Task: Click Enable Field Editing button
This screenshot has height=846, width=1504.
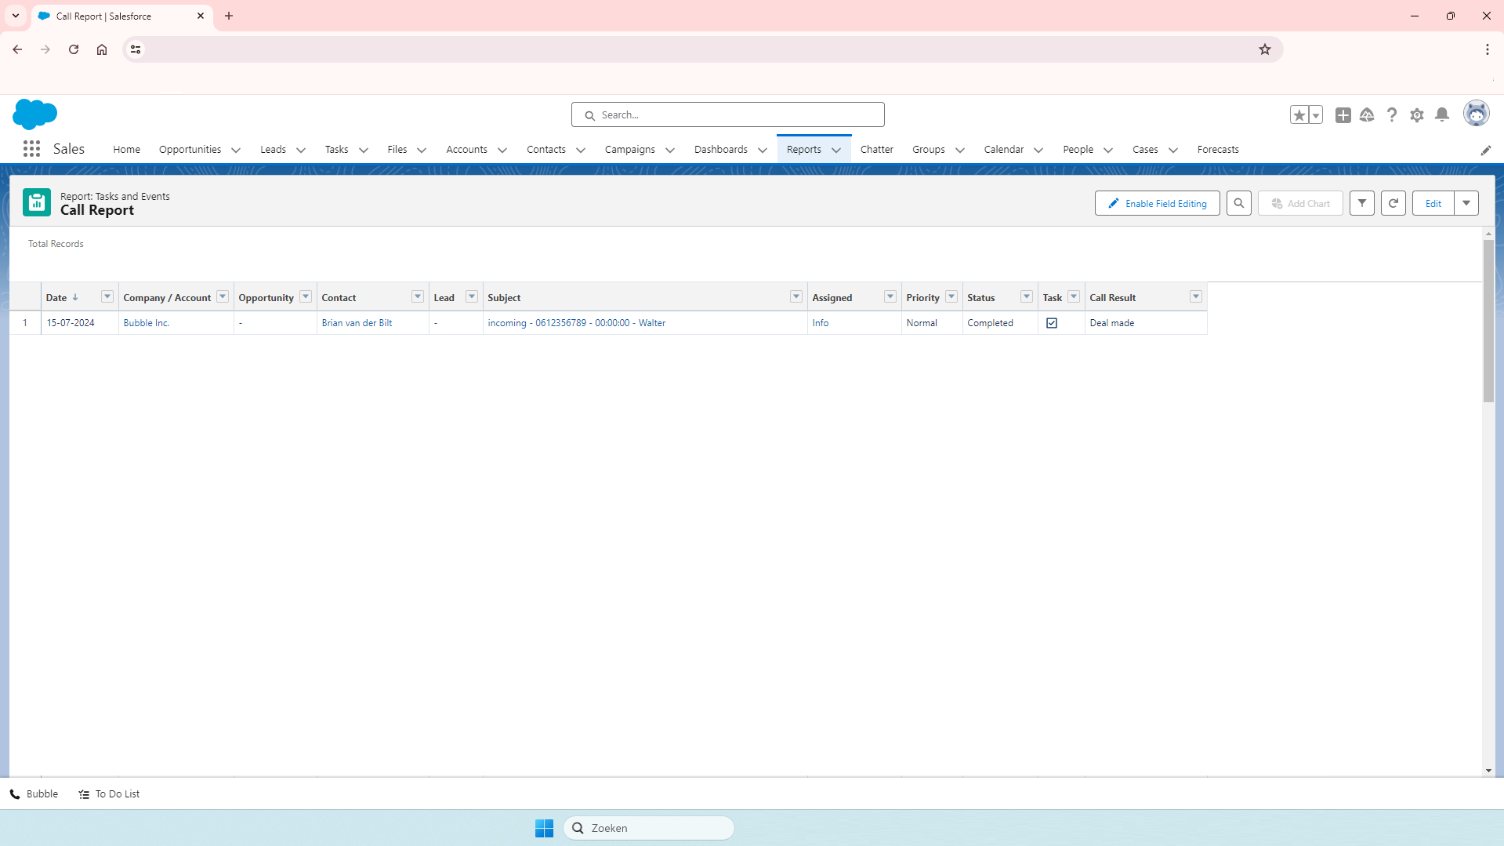Action: [x=1157, y=203]
